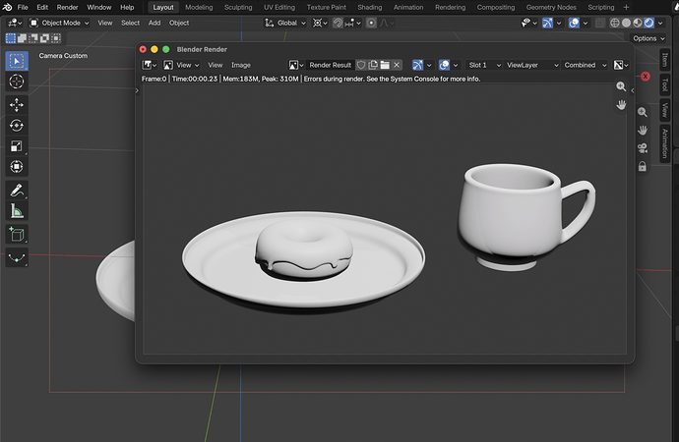Open the File menu
The width and height of the screenshot is (679, 442).
tap(23, 7)
